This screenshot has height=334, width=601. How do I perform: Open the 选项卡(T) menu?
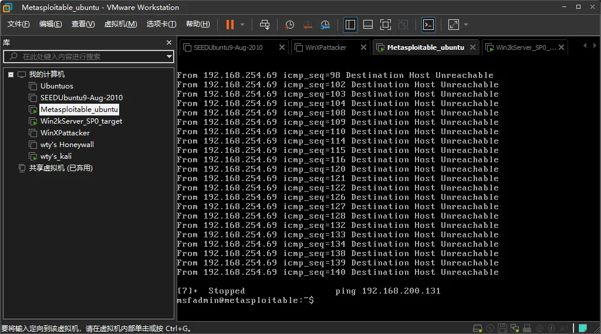(x=161, y=24)
